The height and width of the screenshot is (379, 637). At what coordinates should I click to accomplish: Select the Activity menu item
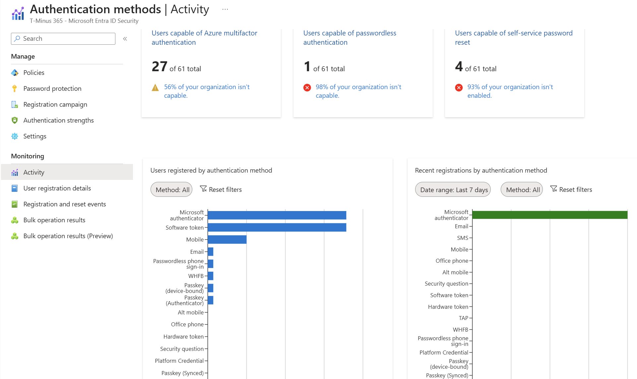point(67,172)
